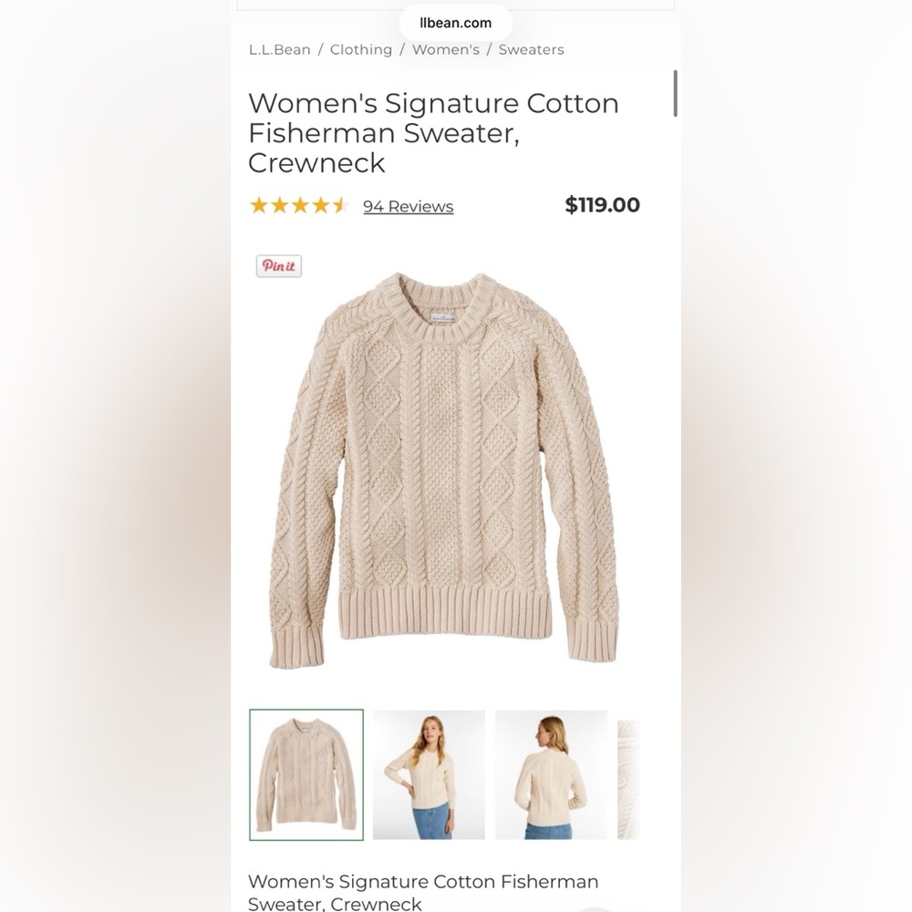Viewport: 912px width, 912px height.
Task: Click the first gold rating star
Action: (x=258, y=205)
